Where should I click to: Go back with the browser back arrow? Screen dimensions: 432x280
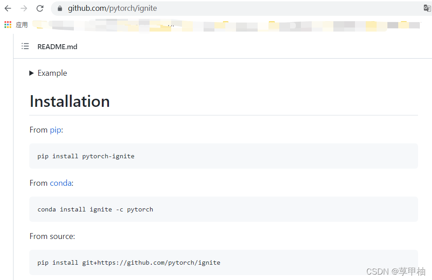pyautogui.click(x=8, y=8)
